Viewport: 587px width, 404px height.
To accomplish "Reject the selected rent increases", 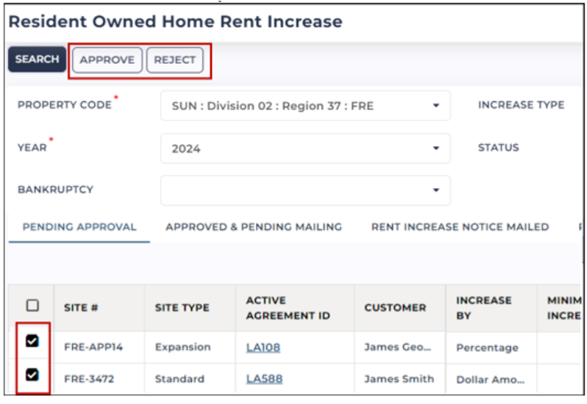I will 175,59.
